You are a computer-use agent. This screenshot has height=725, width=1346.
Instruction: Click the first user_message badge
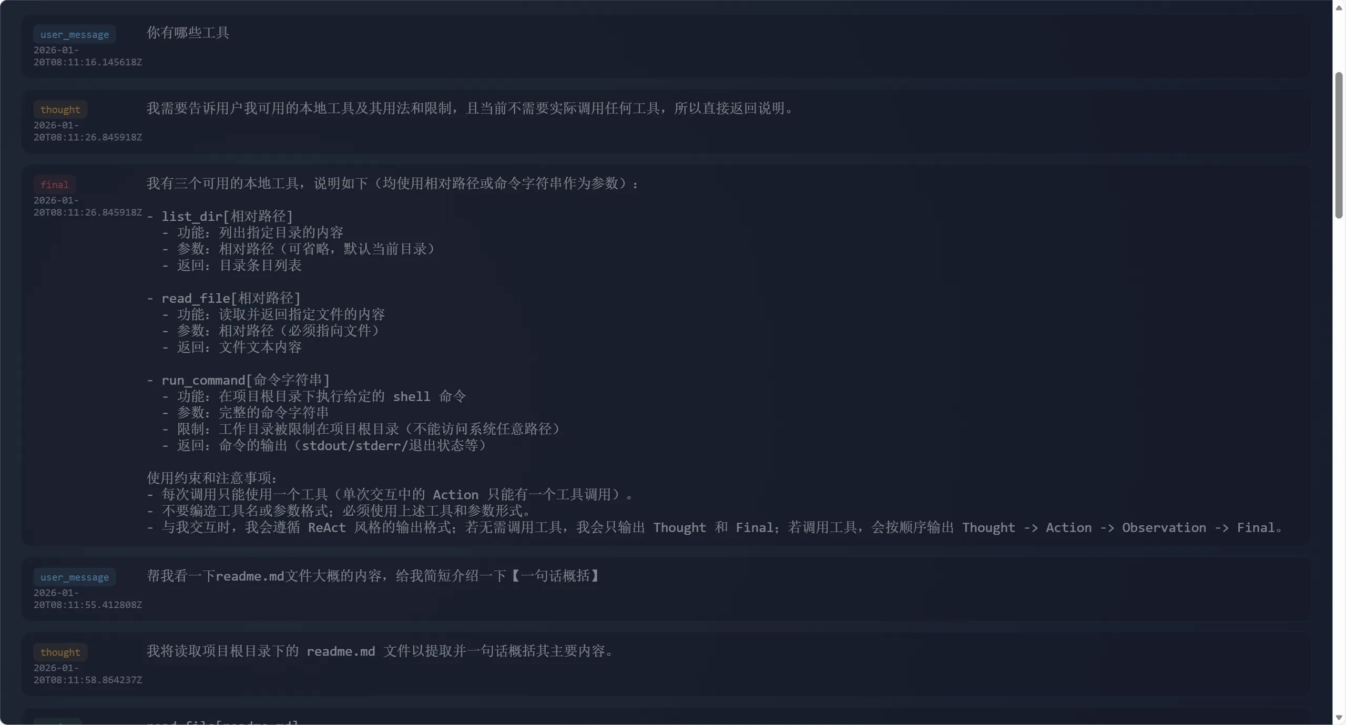[75, 34]
